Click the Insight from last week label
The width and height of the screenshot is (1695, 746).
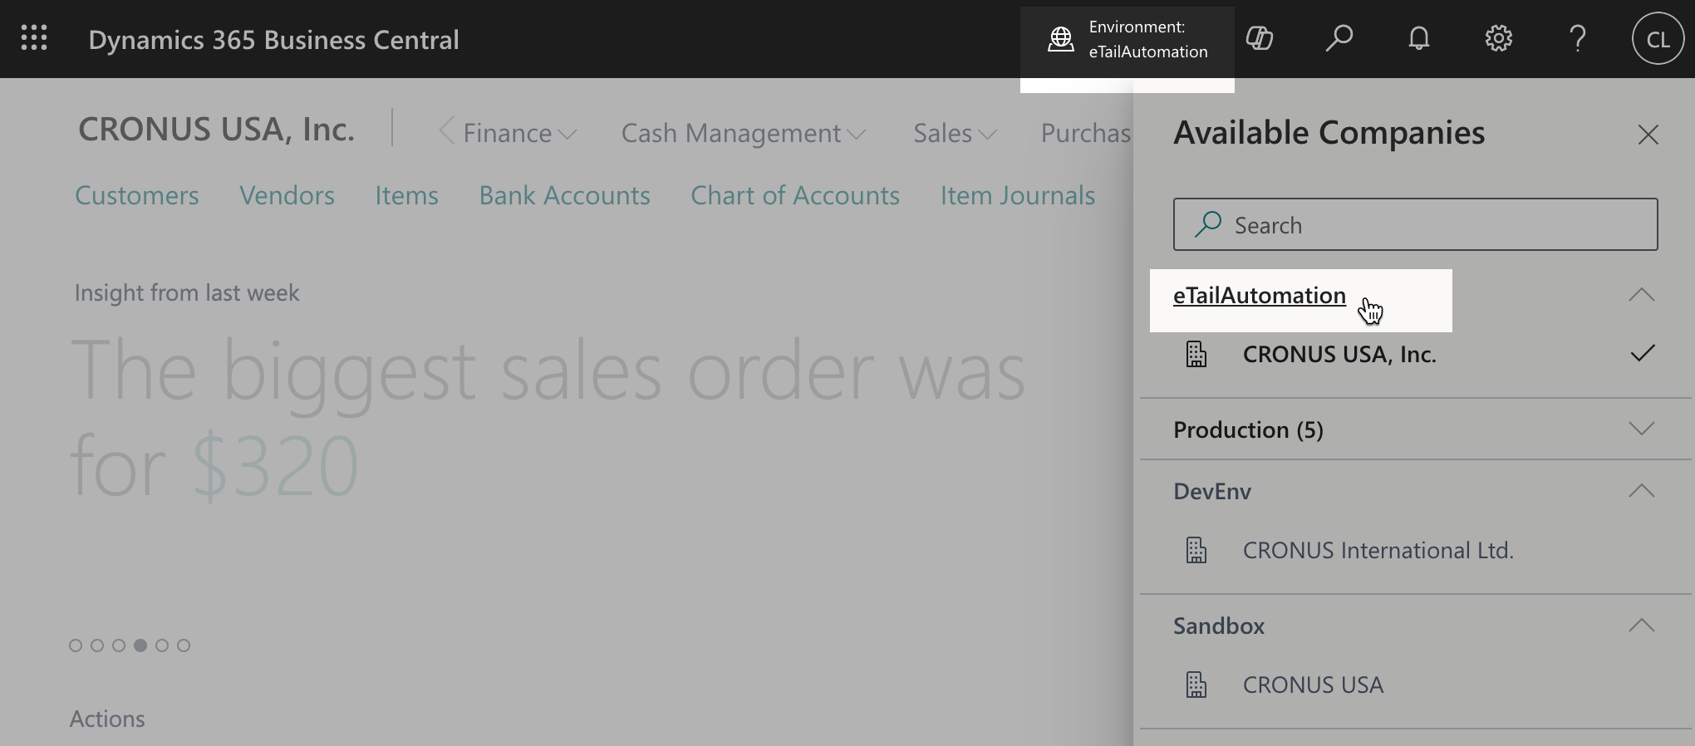tap(187, 293)
